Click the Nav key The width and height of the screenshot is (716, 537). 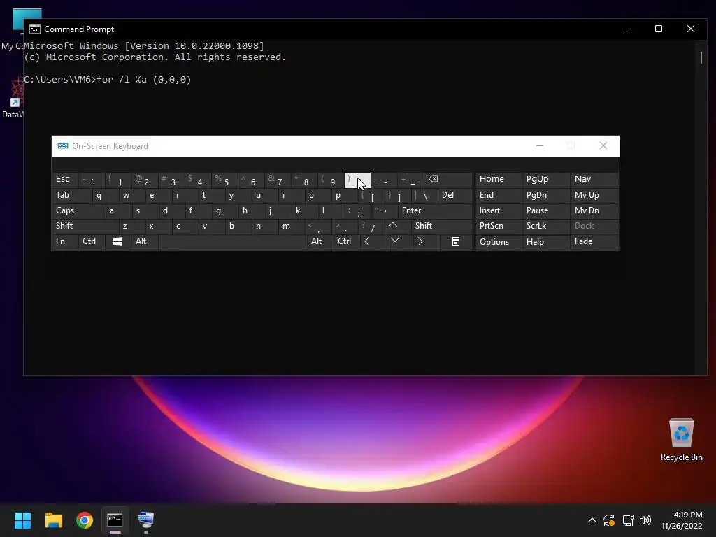point(594,180)
